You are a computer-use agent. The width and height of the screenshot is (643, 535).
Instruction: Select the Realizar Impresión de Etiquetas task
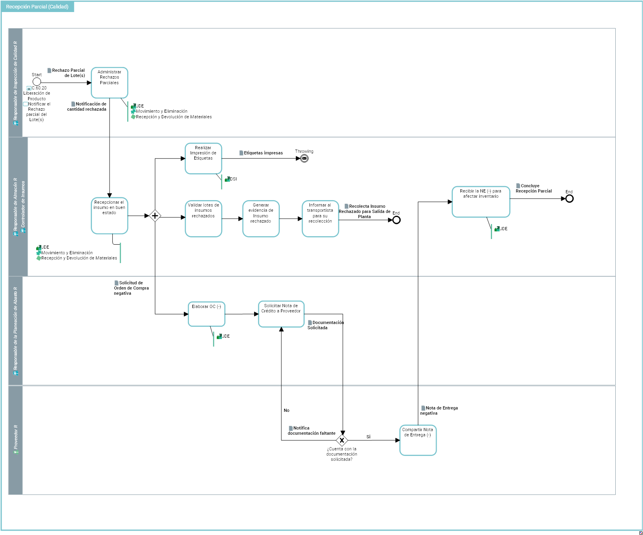click(203, 158)
